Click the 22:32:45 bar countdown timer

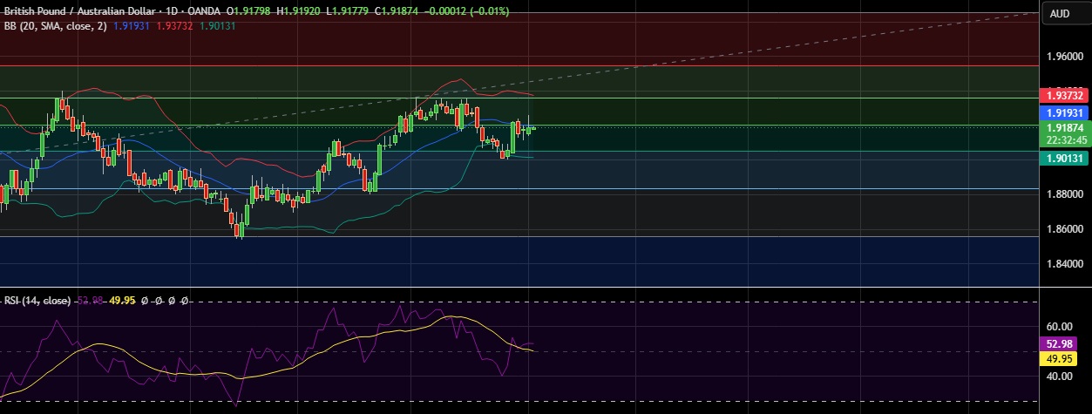point(1064,139)
